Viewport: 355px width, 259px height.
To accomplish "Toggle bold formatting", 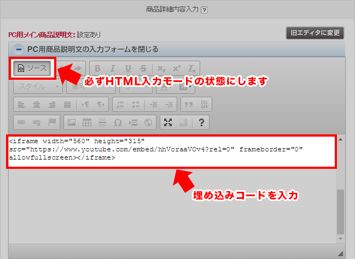I will pyautogui.click(x=97, y=68).
